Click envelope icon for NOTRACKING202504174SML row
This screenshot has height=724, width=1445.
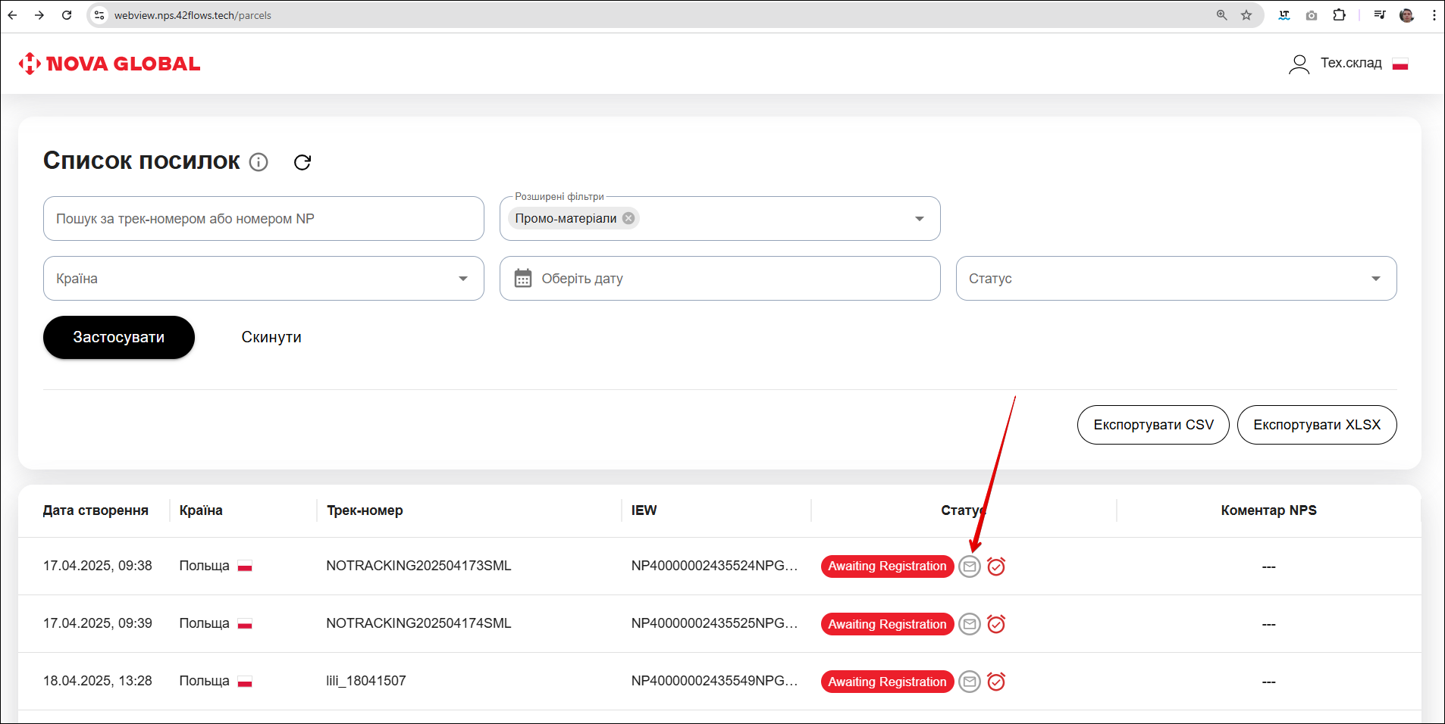click(970, 624)
